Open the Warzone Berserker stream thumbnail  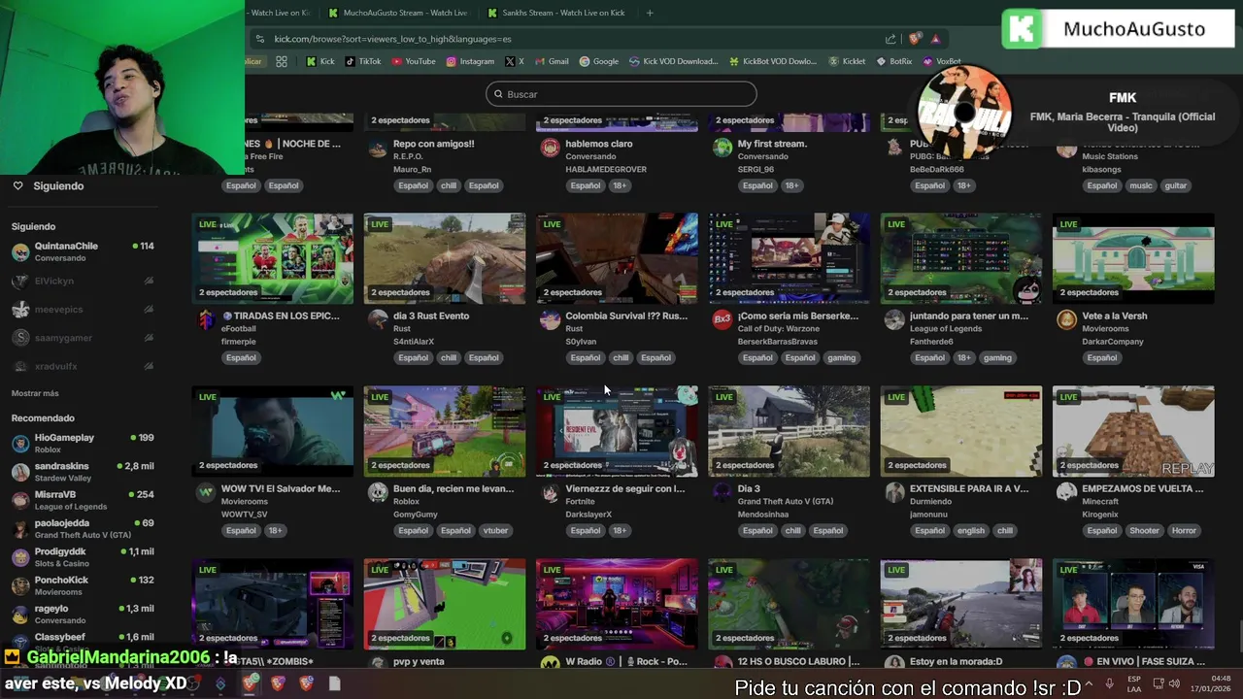coord(789,258)
